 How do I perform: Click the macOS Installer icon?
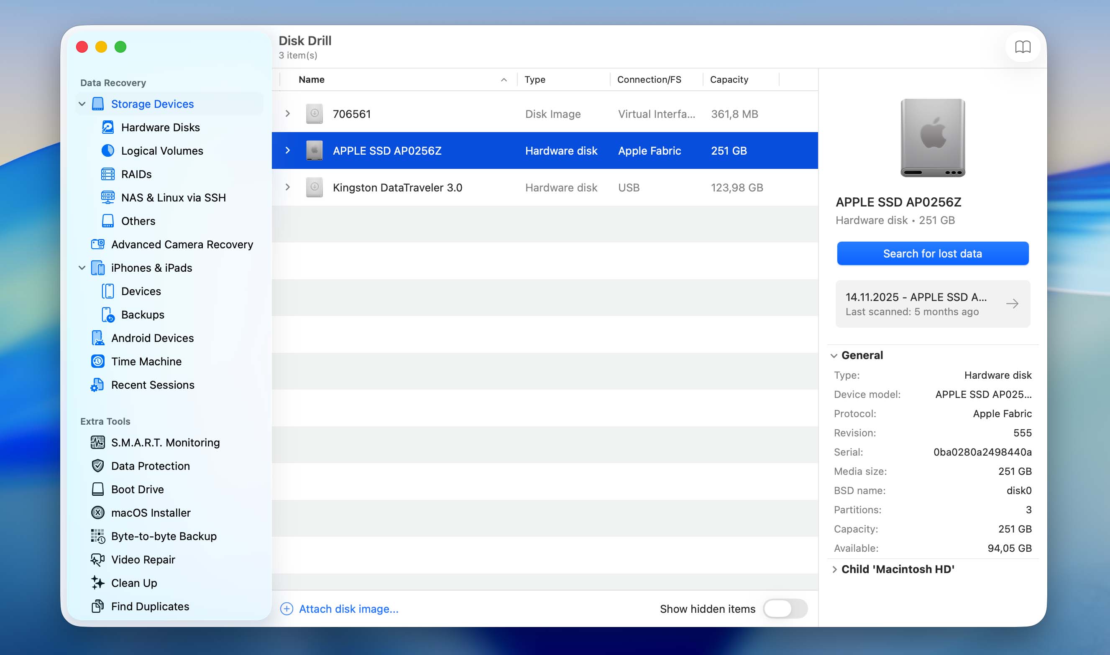97,512
